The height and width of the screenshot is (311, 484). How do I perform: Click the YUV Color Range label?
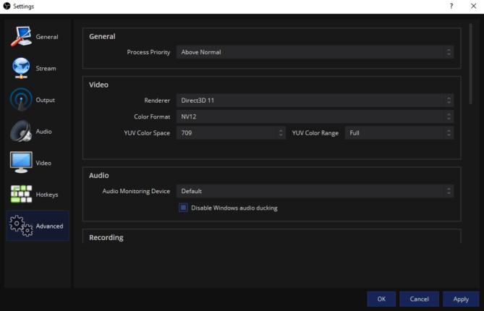315,133
